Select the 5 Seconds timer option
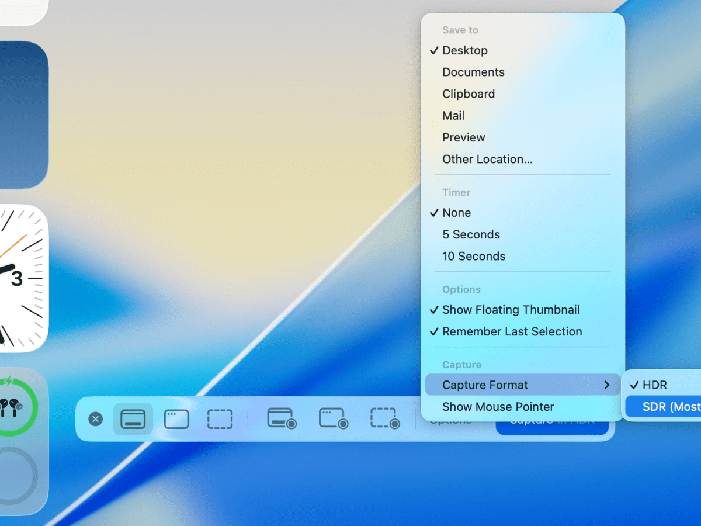The image size is (701, 526). pos(471,234)
